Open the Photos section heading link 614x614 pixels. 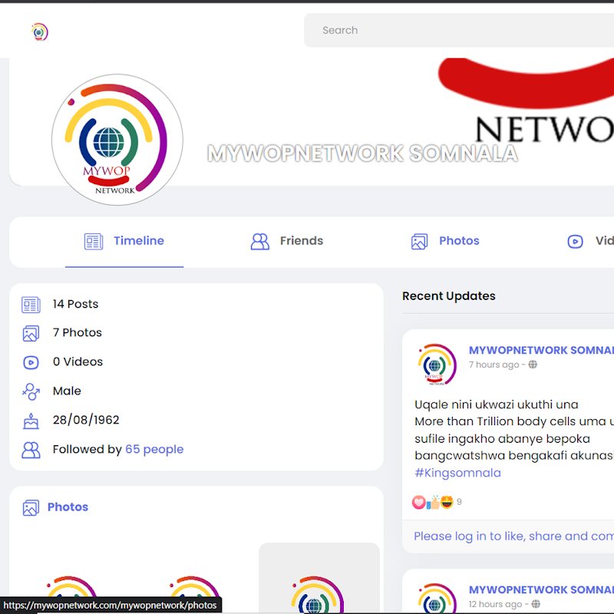[68, 507]
